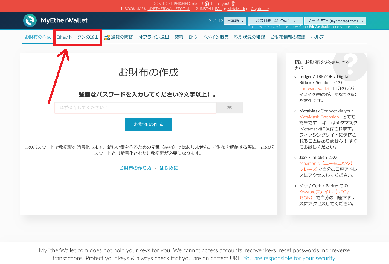Click the お財布の作成 button
This screenshot has height=264, width=389.
[149, 124]
